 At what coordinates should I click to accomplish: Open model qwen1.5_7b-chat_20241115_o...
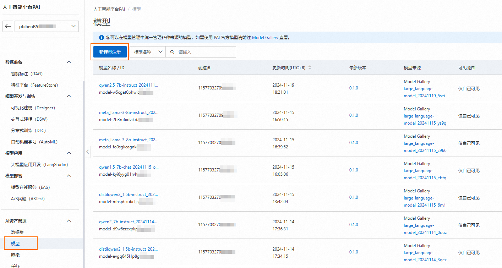tap(129, 167)
